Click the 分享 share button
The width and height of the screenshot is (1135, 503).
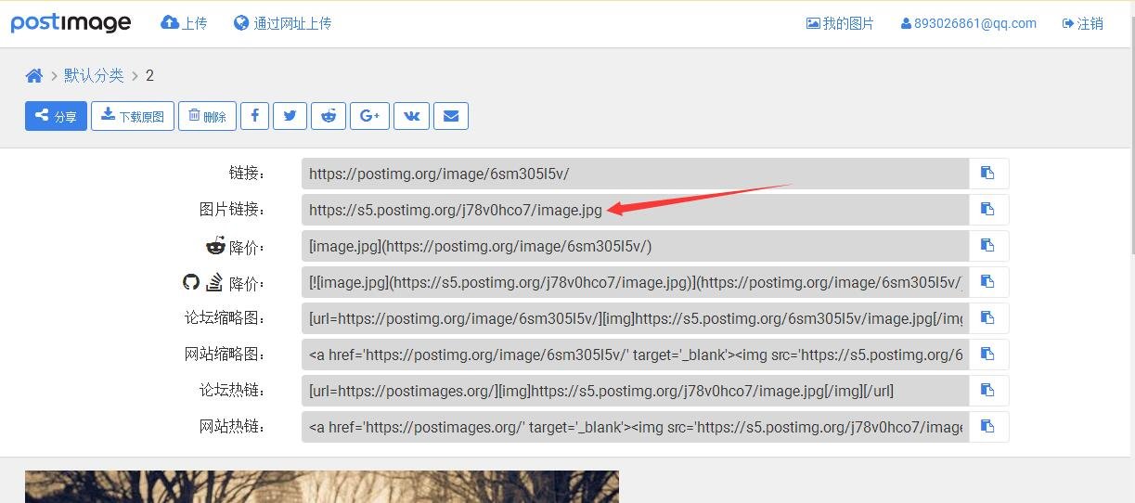coord(56,116)
